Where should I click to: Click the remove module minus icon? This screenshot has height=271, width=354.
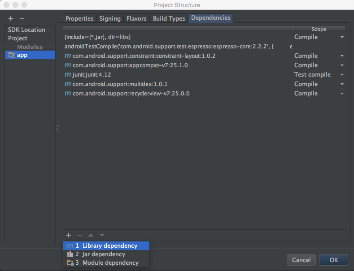[x=22, y=18]
